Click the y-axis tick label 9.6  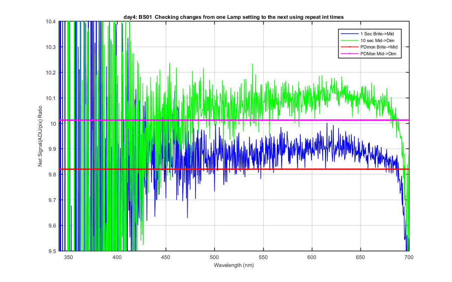click(x=52, y=226)
